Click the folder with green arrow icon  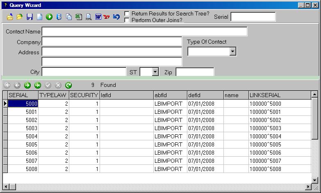20,17
